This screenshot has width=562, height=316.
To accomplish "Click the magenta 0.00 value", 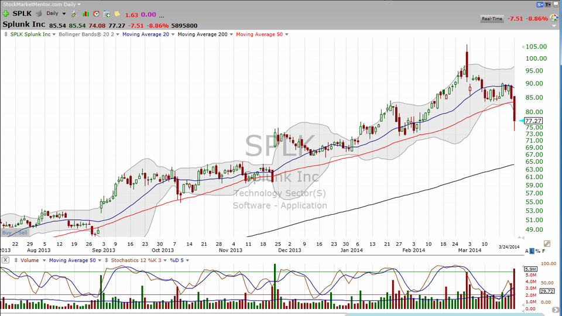I will pos(148,15).
